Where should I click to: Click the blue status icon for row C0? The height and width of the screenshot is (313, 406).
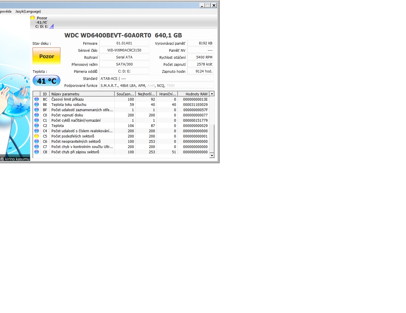[37, 115]
